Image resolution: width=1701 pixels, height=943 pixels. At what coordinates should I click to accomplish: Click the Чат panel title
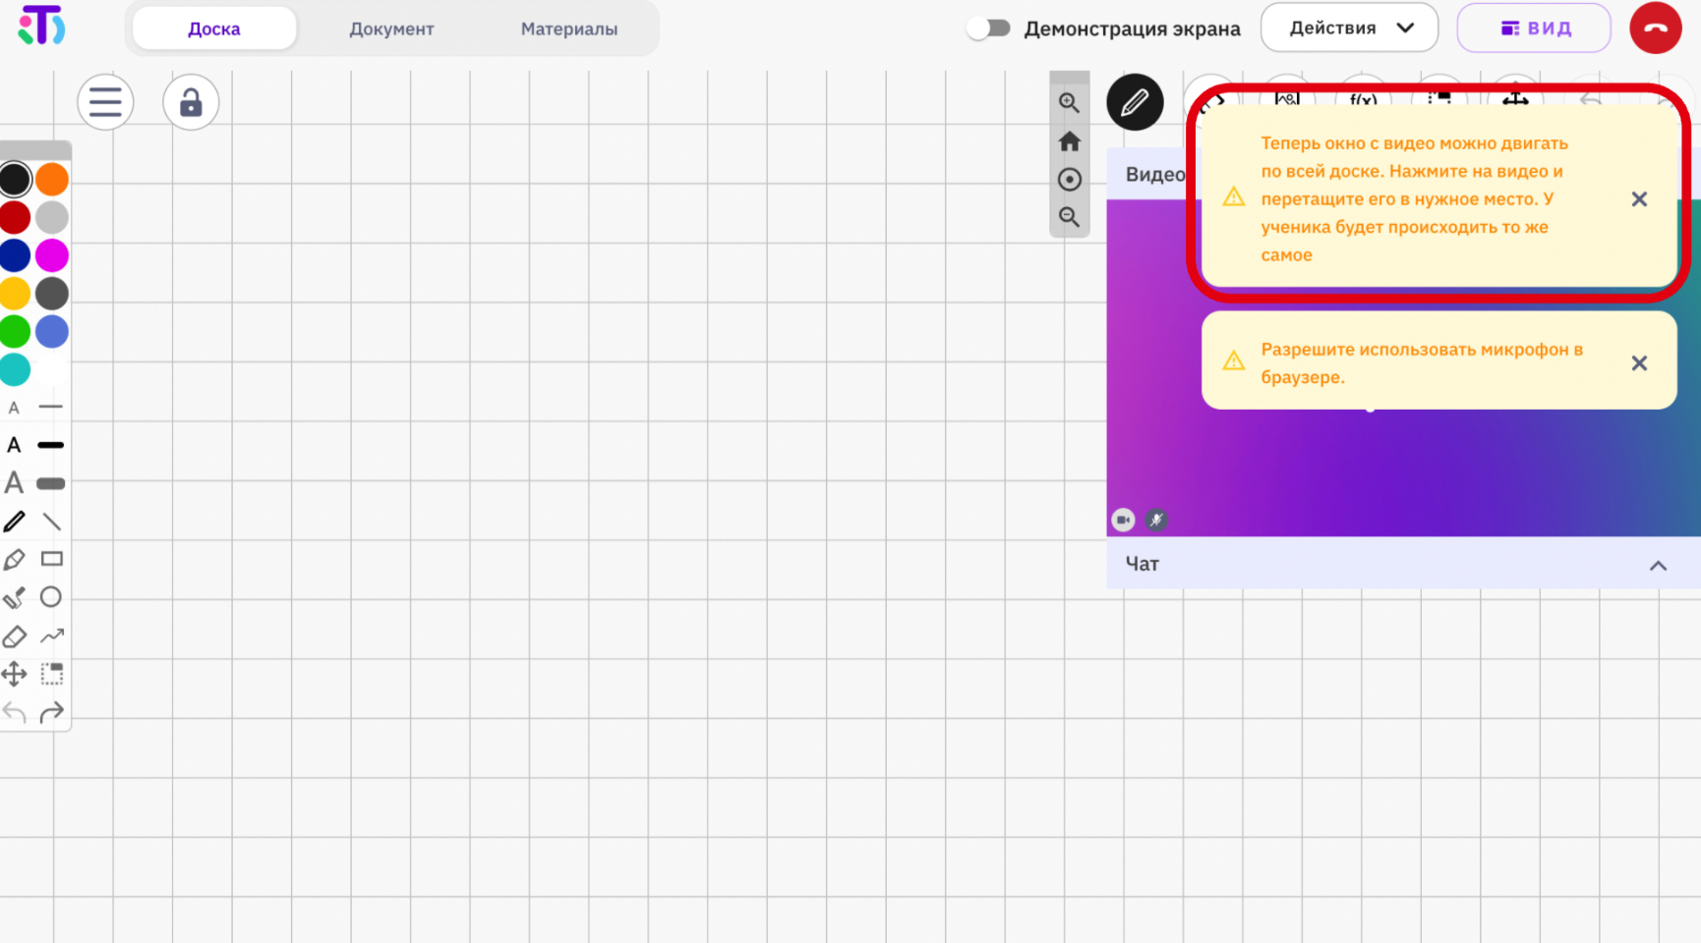(1143, 564)
